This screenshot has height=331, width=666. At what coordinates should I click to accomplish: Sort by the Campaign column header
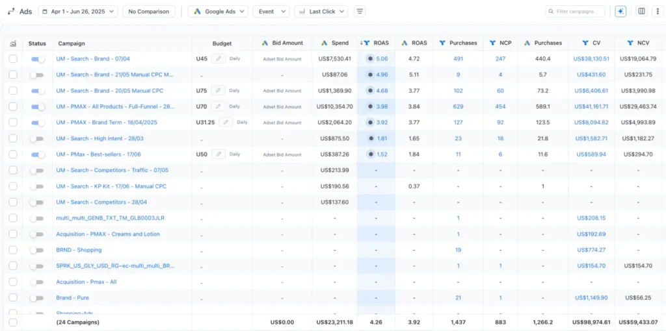(72, 43)
